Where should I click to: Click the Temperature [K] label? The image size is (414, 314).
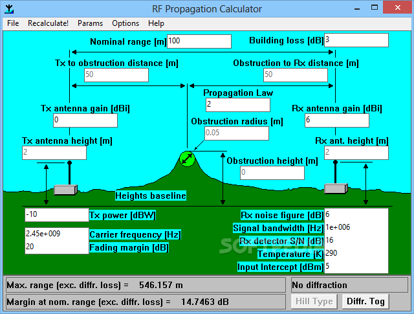coord(290,254)
